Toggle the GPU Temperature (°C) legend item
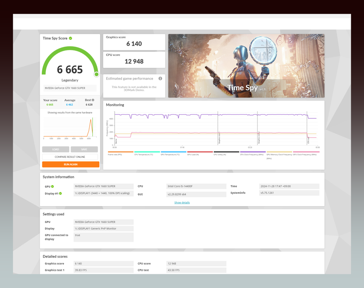The width and height of the screenshot is (364, 288). [x=173, y=153]
